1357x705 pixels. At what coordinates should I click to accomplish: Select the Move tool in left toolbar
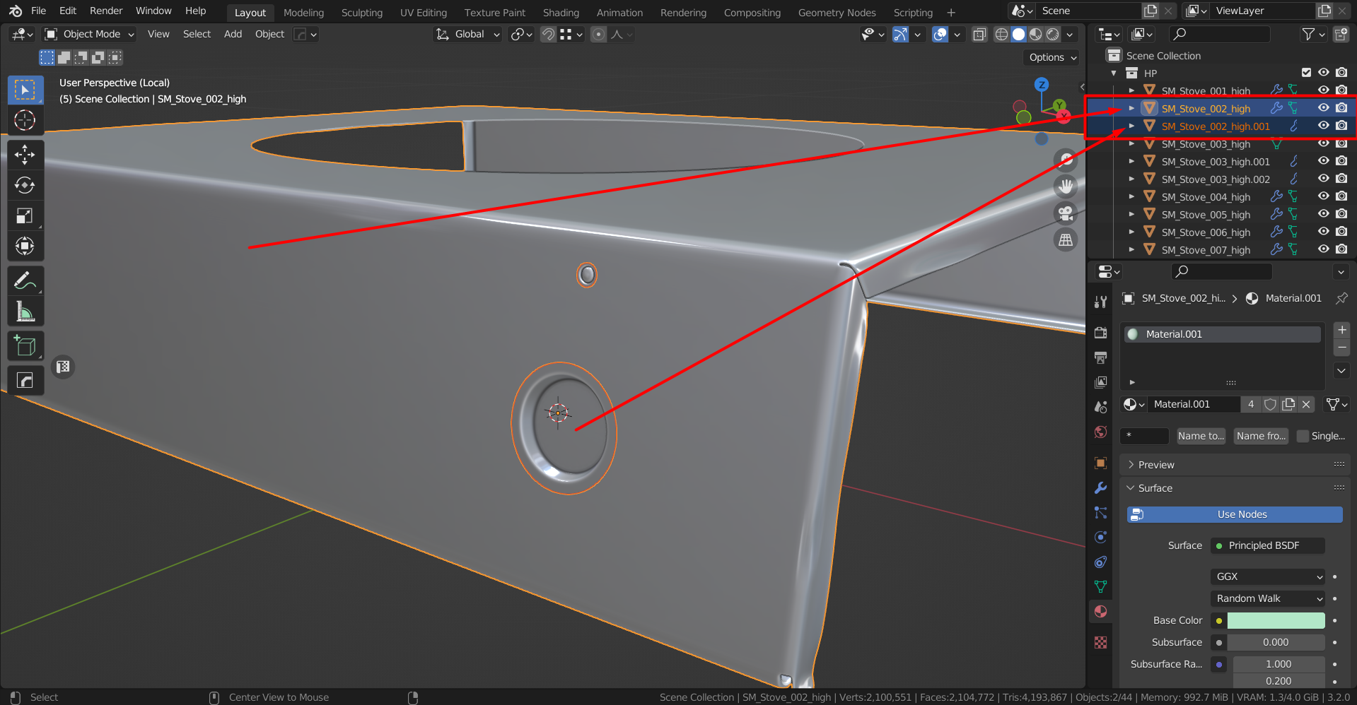click(25, 155)
